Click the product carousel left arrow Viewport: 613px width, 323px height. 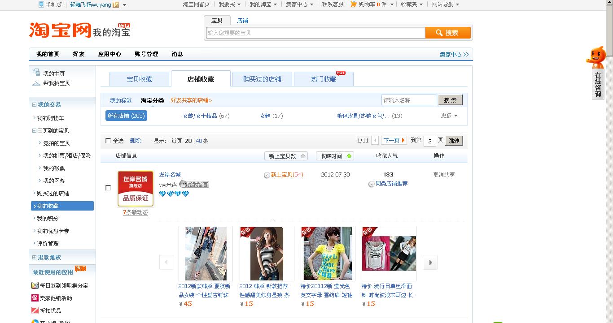click(167, 262)
